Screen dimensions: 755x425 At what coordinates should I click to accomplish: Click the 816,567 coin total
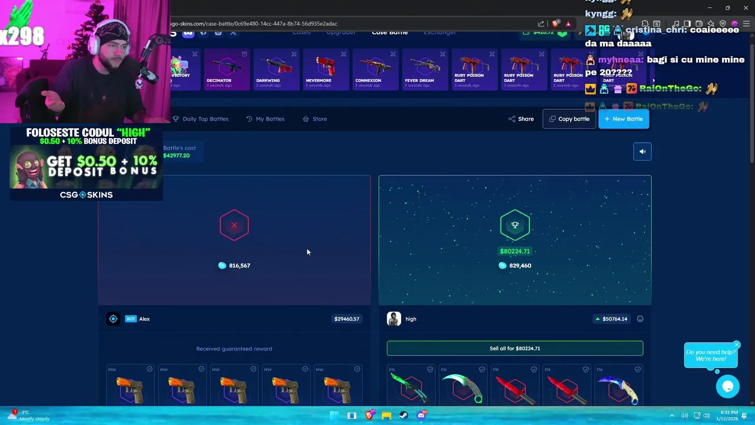(x=235, y=266)
